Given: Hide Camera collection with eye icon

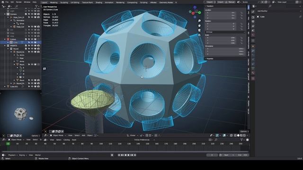Looking at the screenshot, I should pyautogui.click(x=32, y=14).
